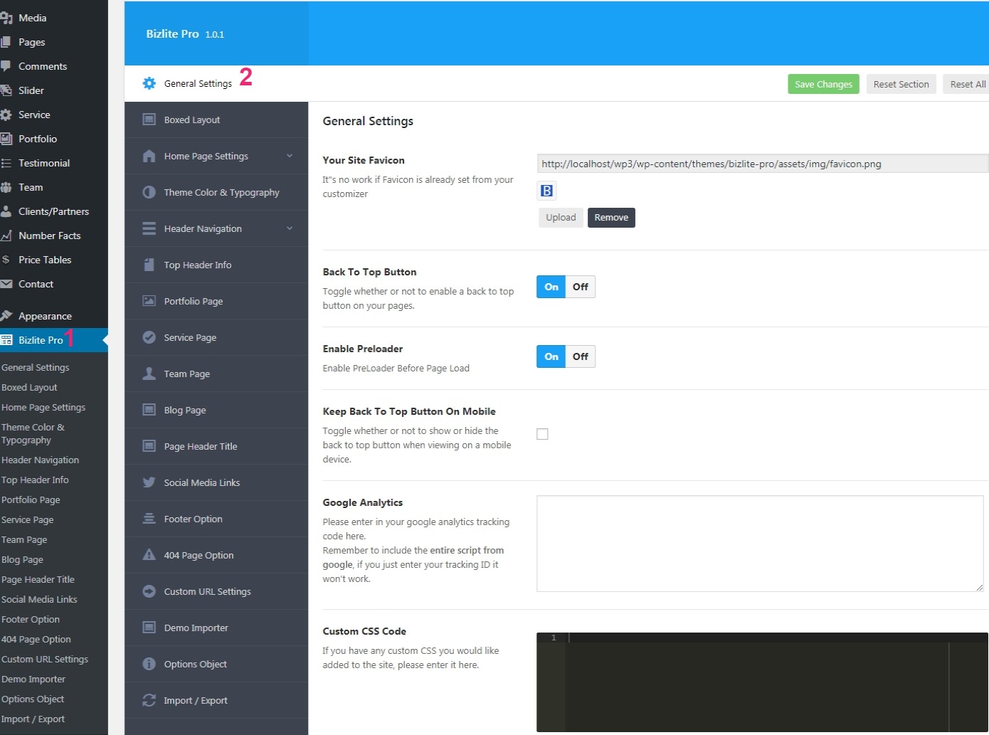
Task: Click the Theme Color & Typography contrast icon
Action: [149, 192]
